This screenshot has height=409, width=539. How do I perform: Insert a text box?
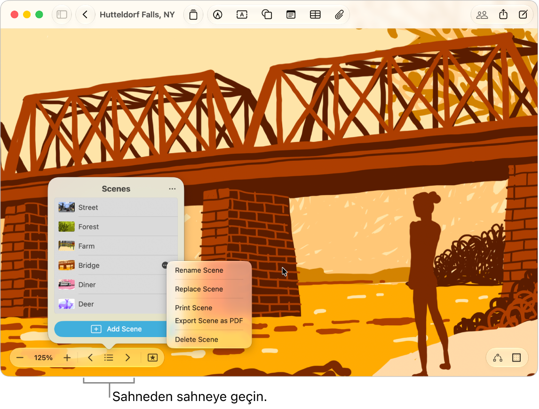[242, 15]
